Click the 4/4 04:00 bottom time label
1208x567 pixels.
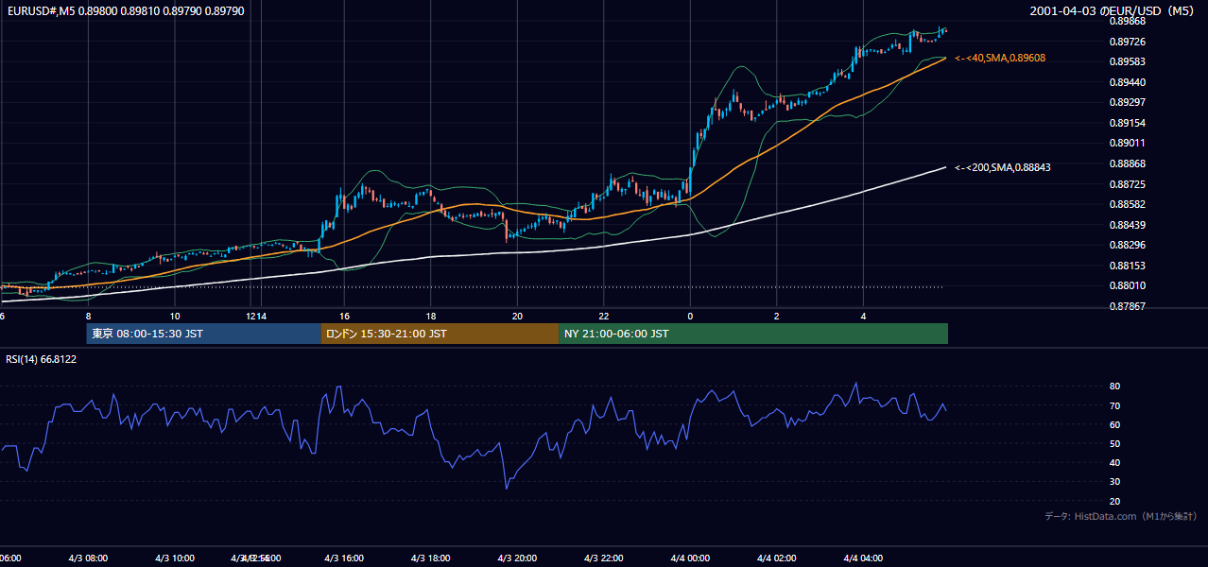tap(863, 558)
